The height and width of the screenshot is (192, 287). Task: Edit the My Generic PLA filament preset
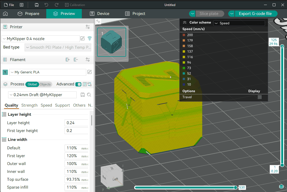coord(89,72)
